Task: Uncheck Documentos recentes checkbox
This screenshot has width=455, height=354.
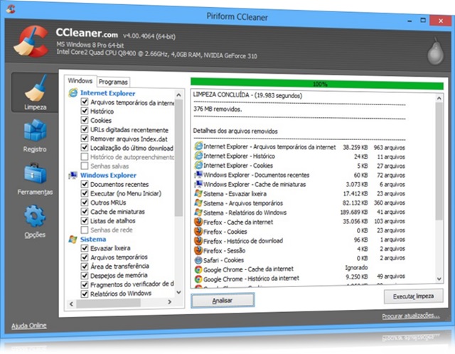Action: coord(85,184)
